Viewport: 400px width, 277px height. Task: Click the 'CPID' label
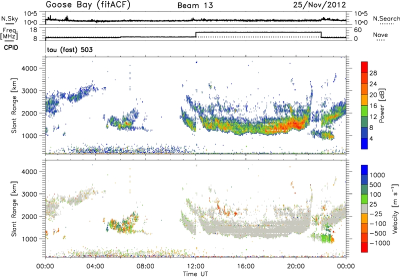[x=11, y=47]
